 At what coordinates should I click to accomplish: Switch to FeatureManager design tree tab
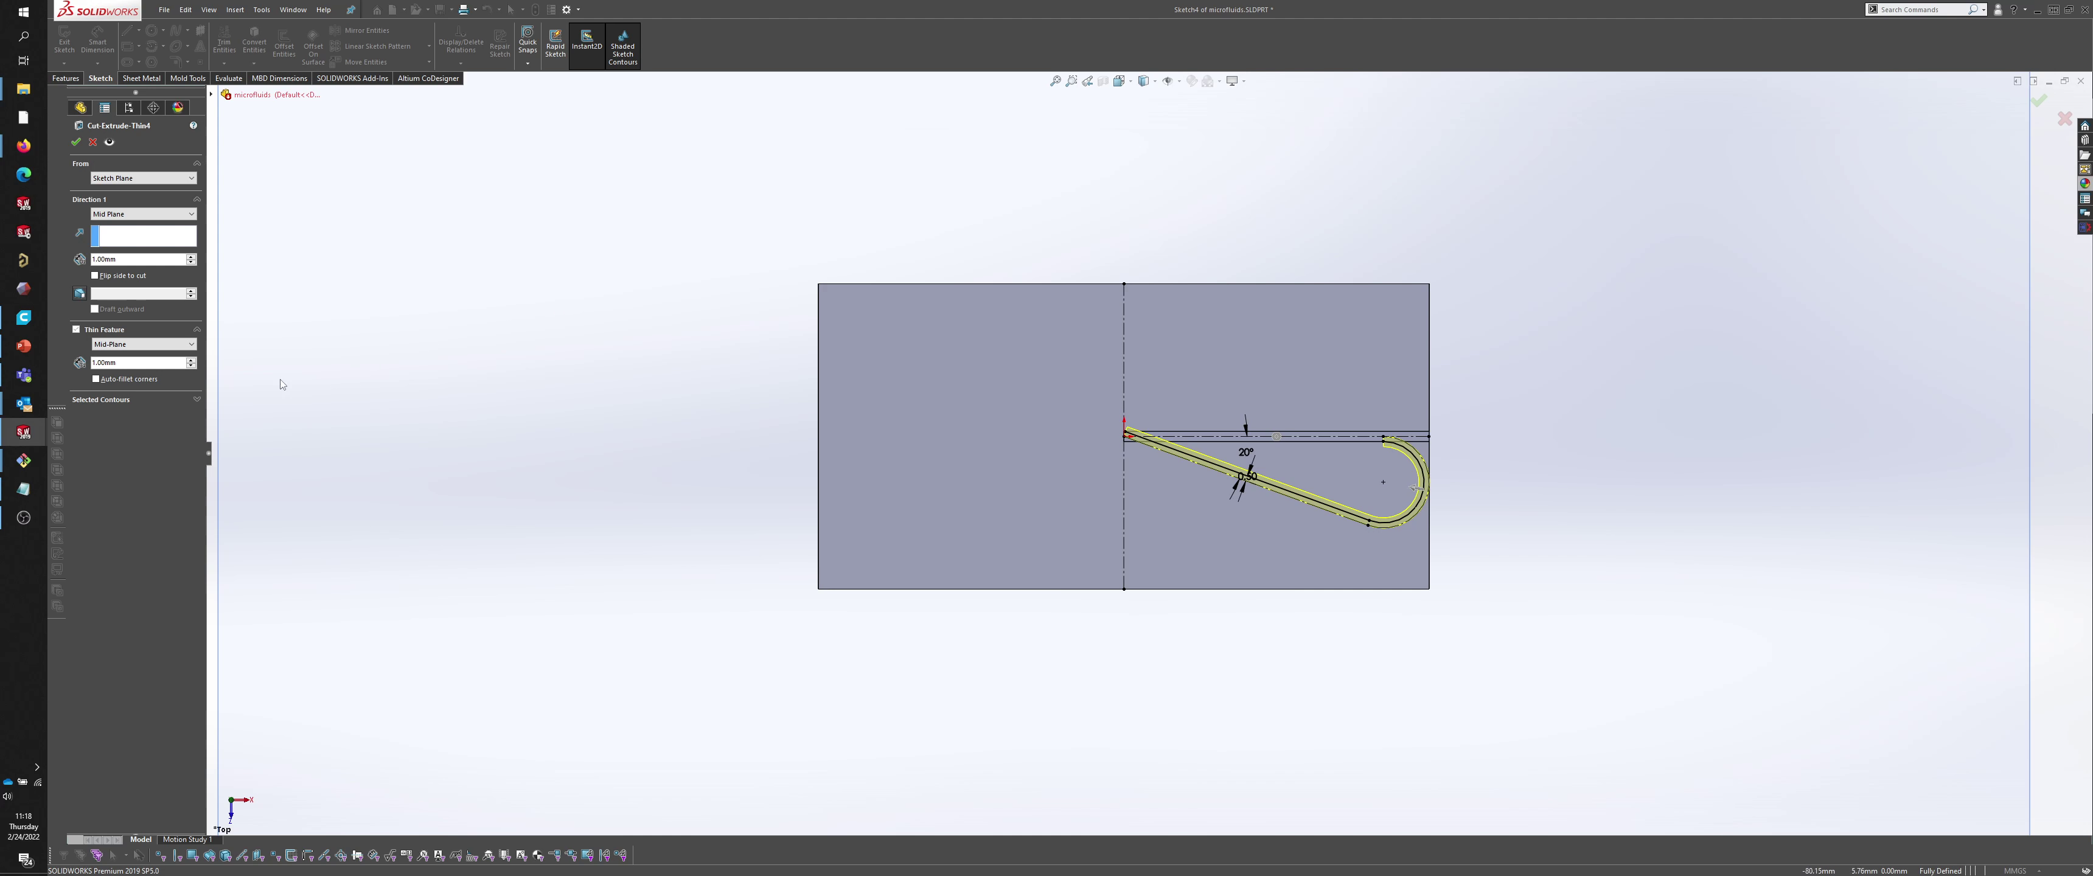[x=80, y=107]
